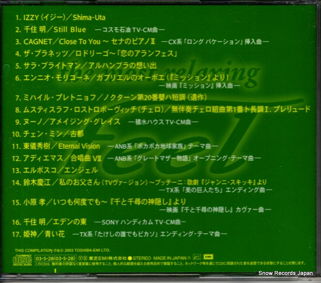Select the MADE IN JAPAN stamp

click(x=169, y=258)
